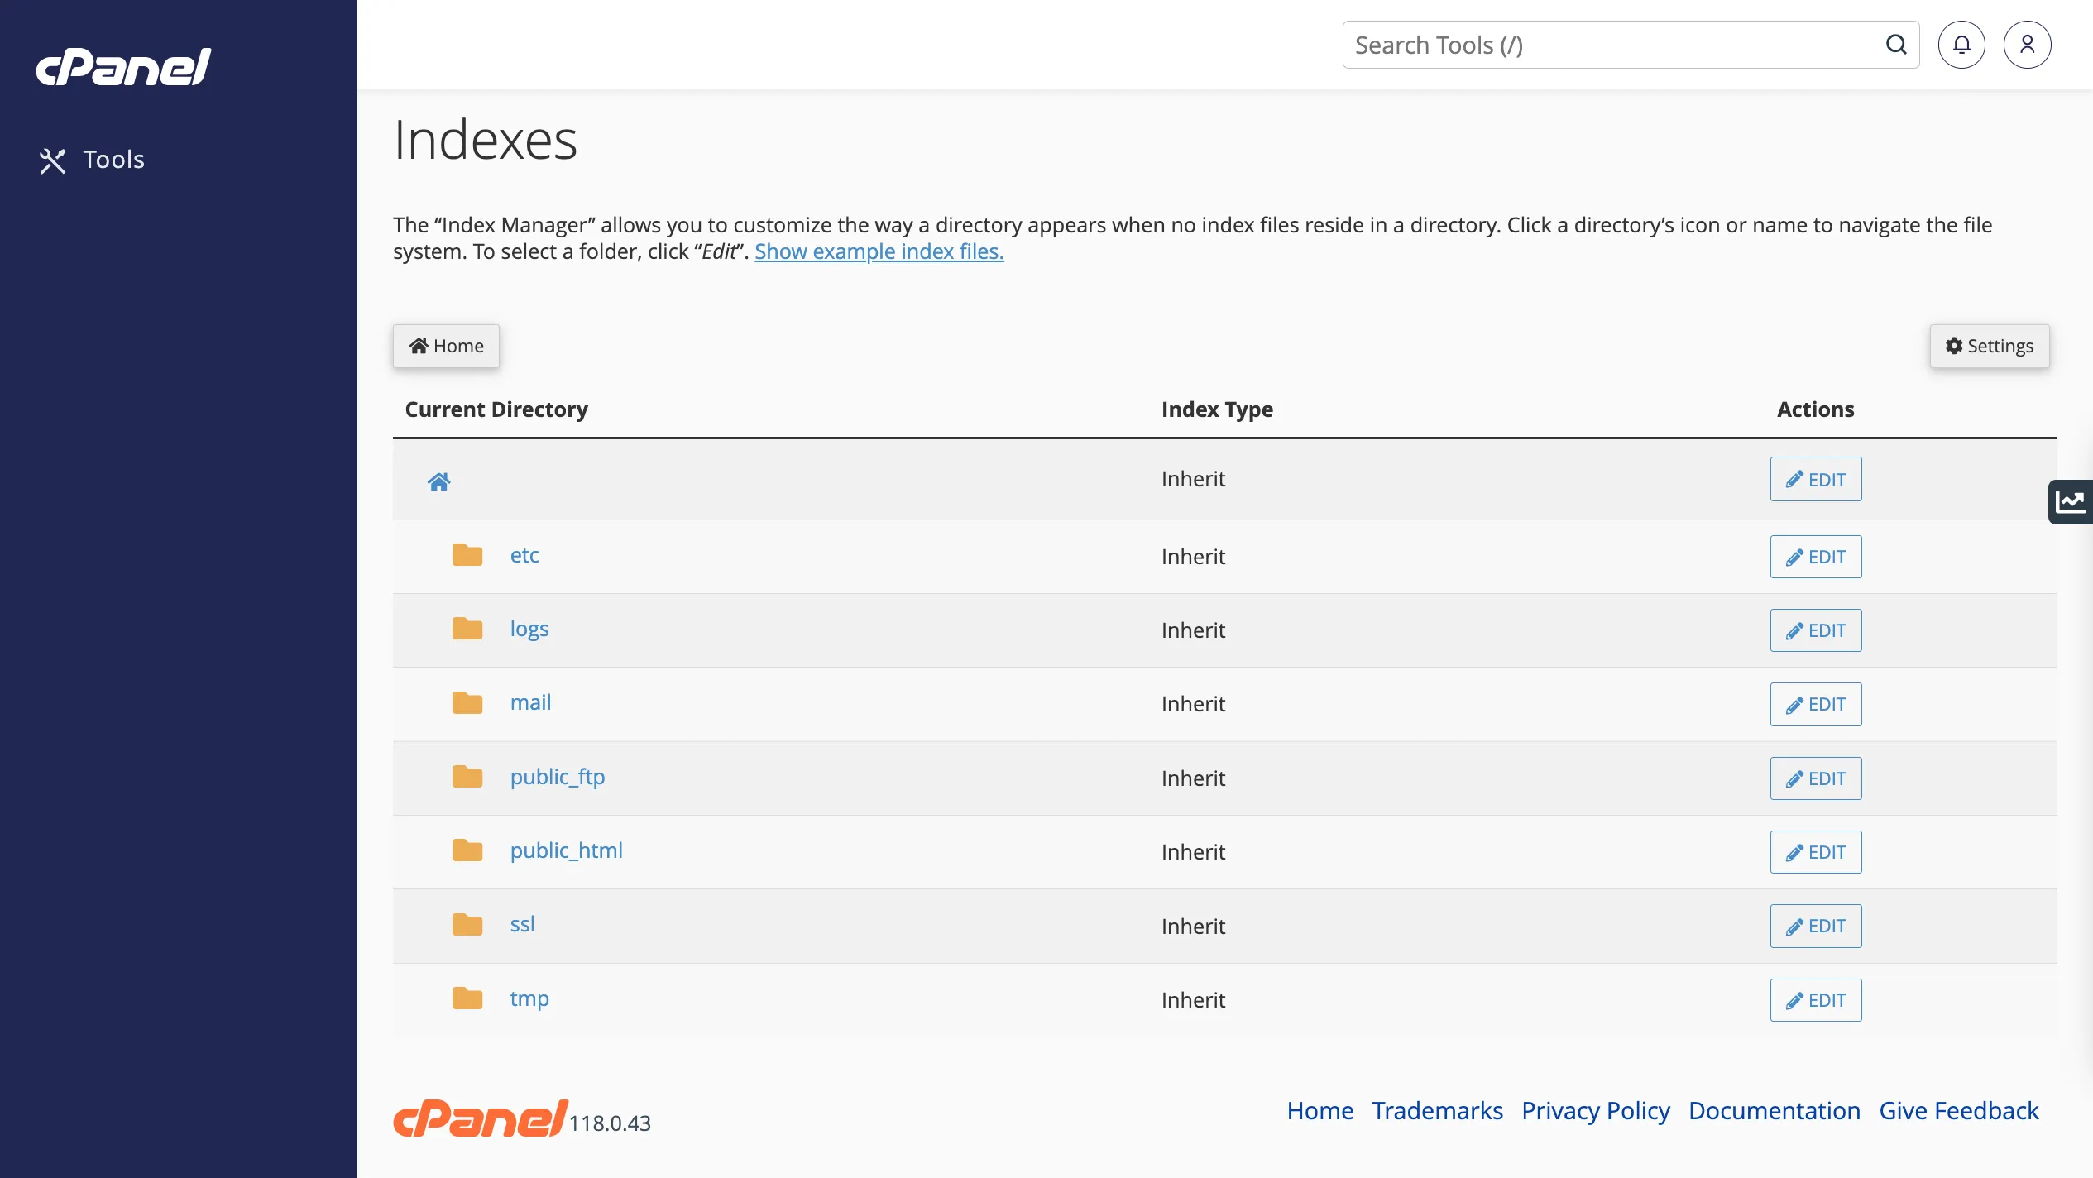Edit the logs directory index
2093x1178 pixels.
(x=1815, y=630)
